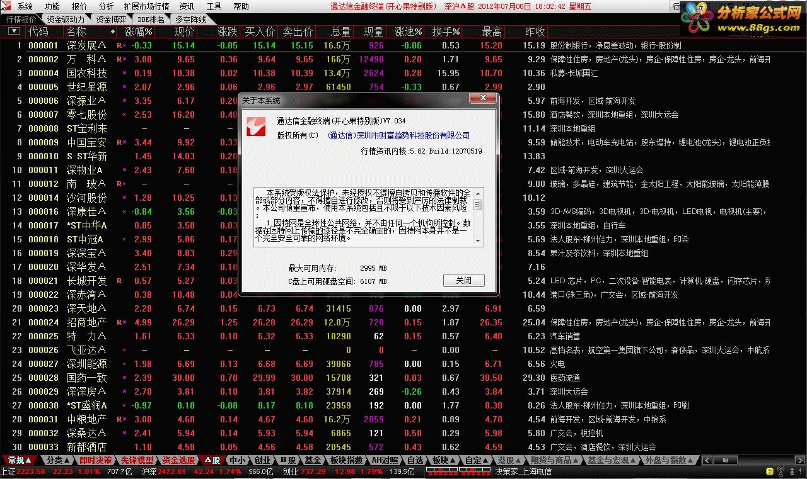Click the R× marker on the 万 科A row
Image resolution: width=807 pixels, height=479 pixels.
(121, 59)
